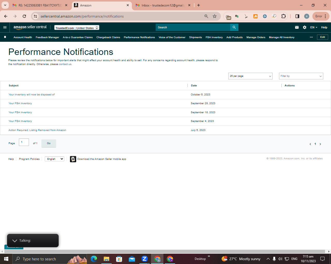331x264 pixels.
Task: Open A-to-z Guarantee Claims
Action: click(x=78, y=37)
